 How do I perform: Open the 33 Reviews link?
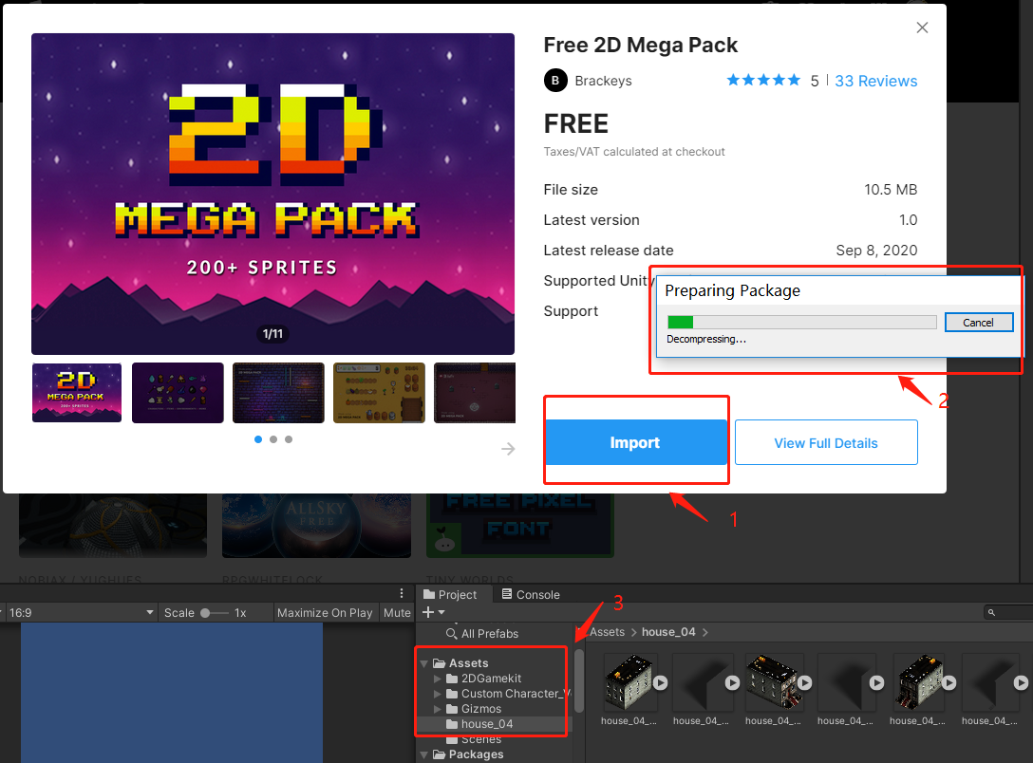[875, 81]
